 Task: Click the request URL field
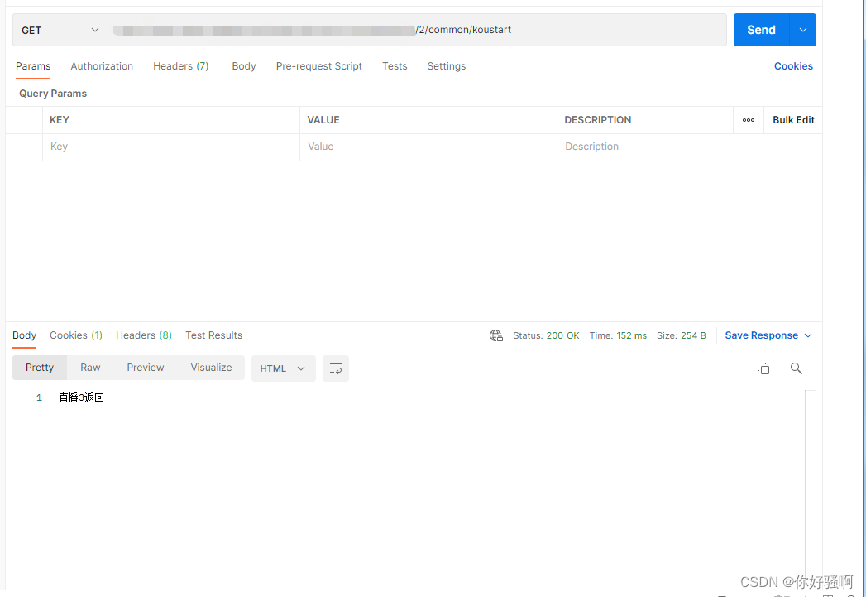[417, 30]
